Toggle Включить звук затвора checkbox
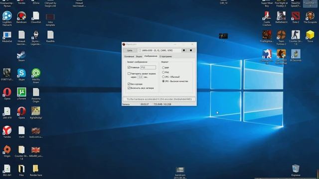This screenshot has width=319, height=179. coord(129,88)
